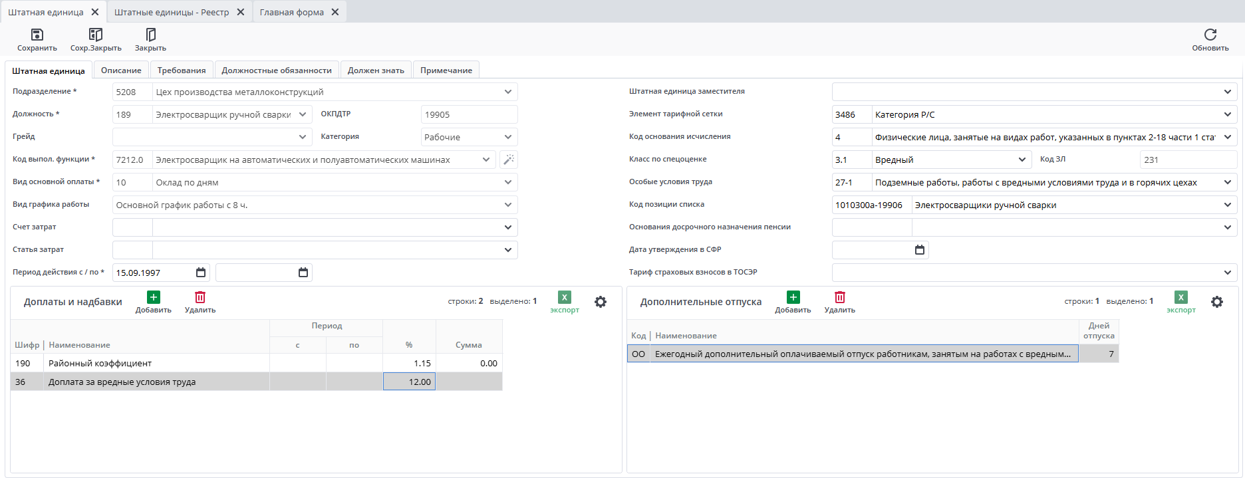Viewport: 1245px width, 478px height.
Task: Expand the Грейд dropdown
Action: pyautogui.click(x=303, y=137)
